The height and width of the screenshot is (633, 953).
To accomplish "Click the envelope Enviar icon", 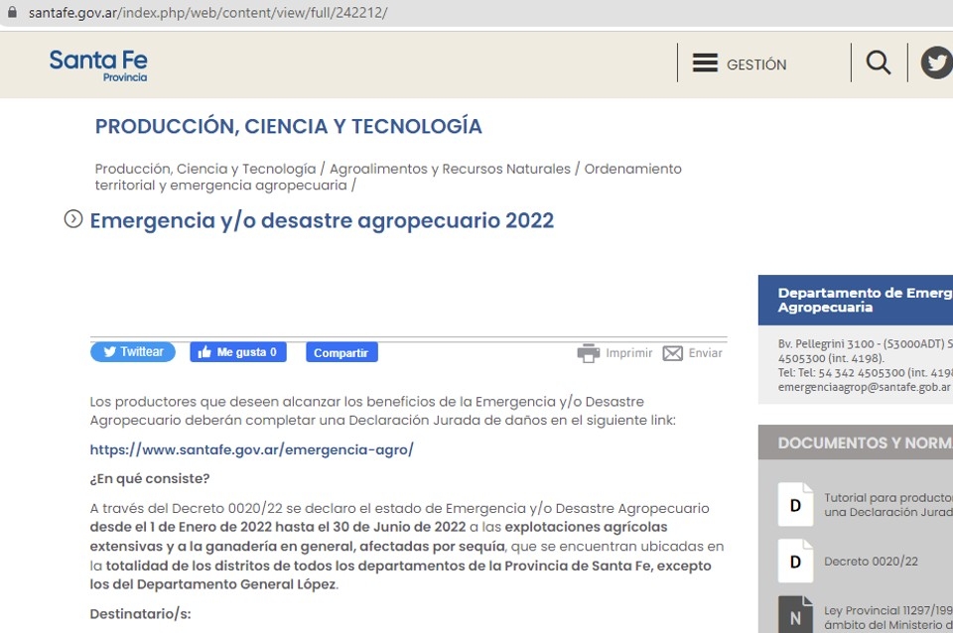I will (x=673, y=353).
